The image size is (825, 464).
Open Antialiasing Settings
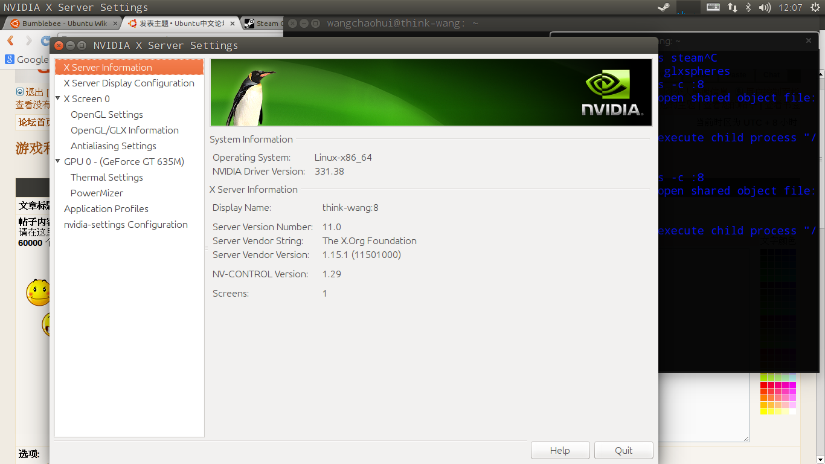[114, 146]
